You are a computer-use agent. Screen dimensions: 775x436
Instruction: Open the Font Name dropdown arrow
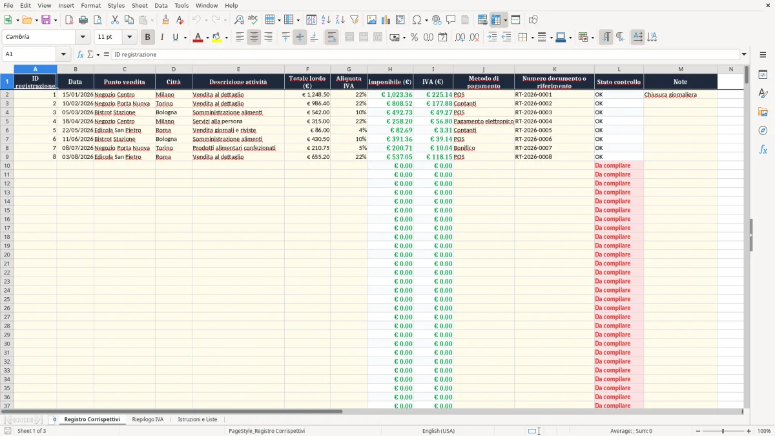[83, 37]
